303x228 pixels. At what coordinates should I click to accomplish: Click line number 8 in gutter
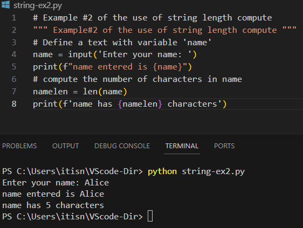click(x=14, y=104)
